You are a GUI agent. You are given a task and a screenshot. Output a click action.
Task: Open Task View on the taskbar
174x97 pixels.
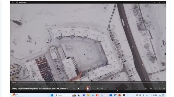(x=79, y=95)
